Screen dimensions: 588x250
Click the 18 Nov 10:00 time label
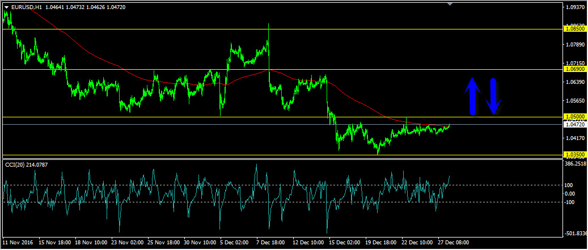[90, 243]
